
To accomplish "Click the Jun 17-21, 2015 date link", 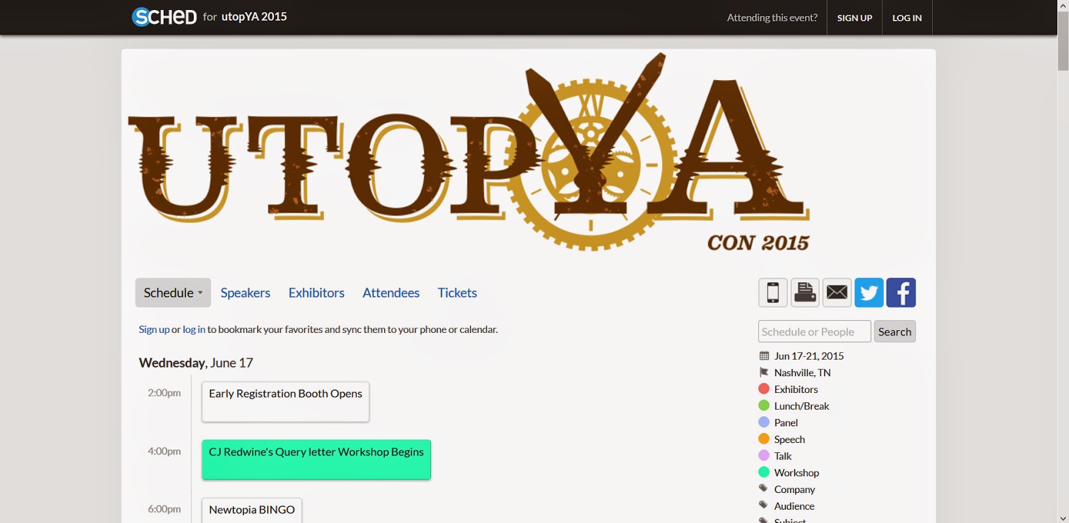I will [x=809, y=356].
